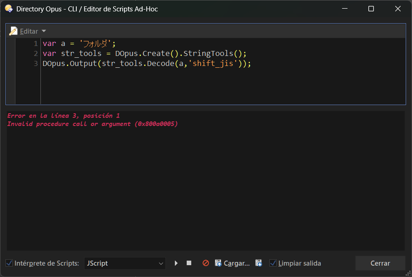Click the save script disk icon

point(258,263)
